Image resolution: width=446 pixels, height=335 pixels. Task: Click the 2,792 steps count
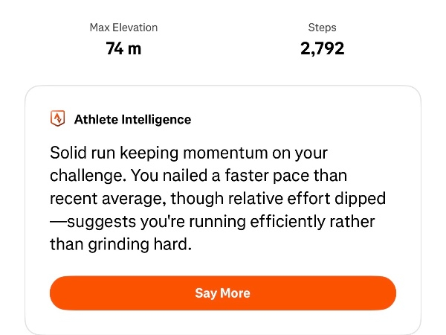tap(322, 49)
